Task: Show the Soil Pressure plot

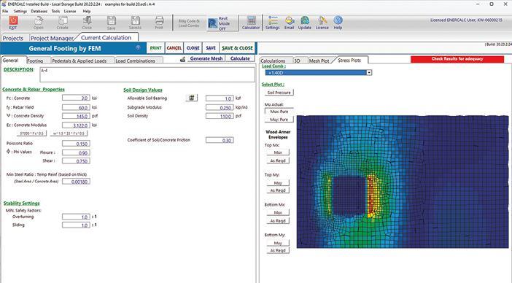Action: pos(279,93)
